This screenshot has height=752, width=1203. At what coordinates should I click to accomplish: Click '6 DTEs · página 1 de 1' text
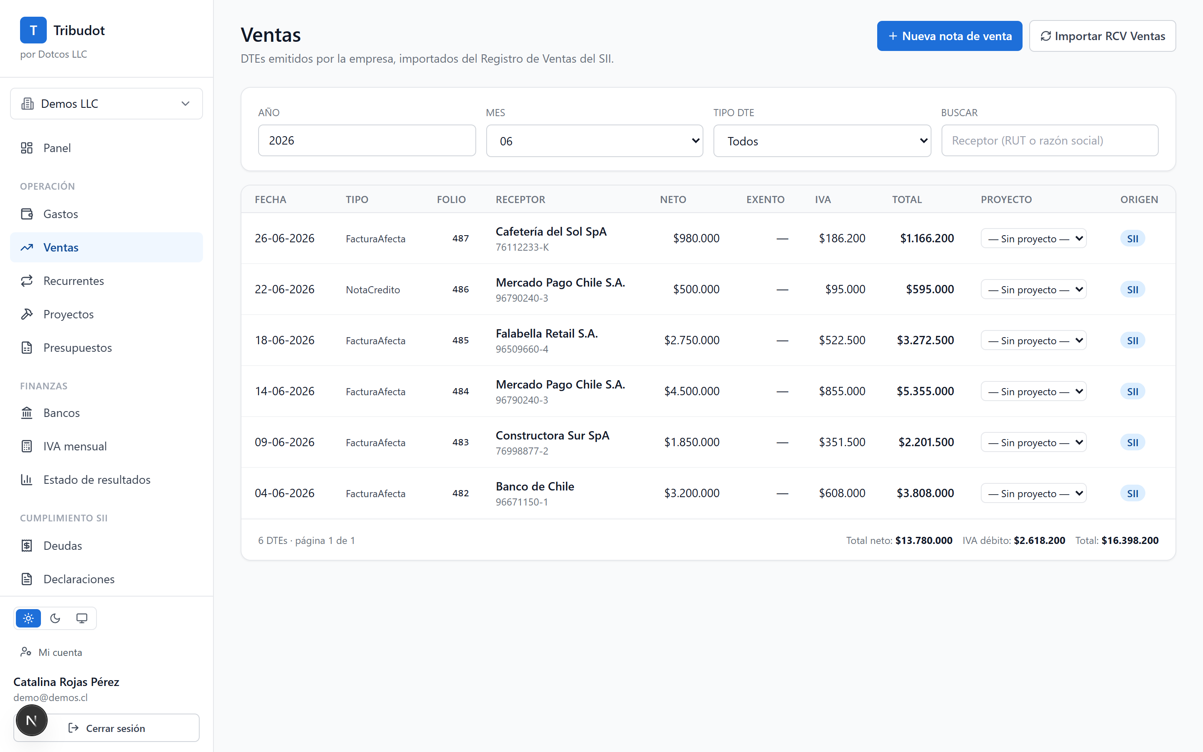tap(307, 540)
